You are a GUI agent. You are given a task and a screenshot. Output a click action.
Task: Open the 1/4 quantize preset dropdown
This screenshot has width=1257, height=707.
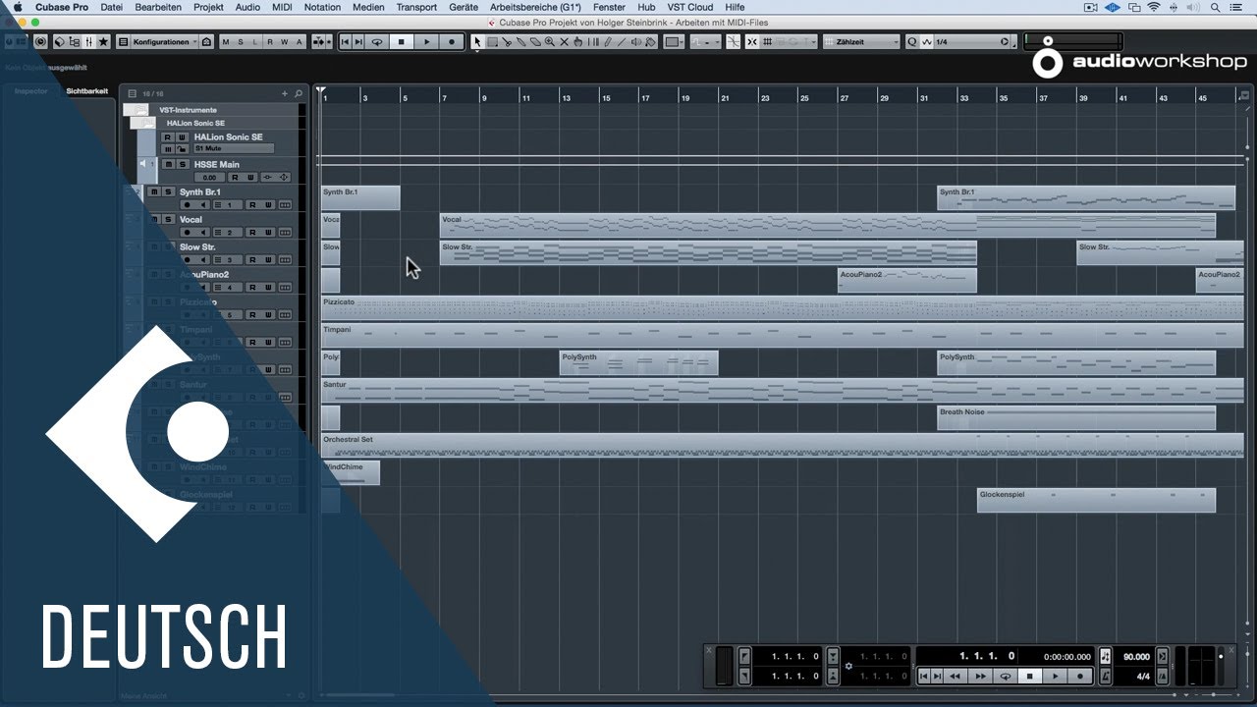click(973, 42)
